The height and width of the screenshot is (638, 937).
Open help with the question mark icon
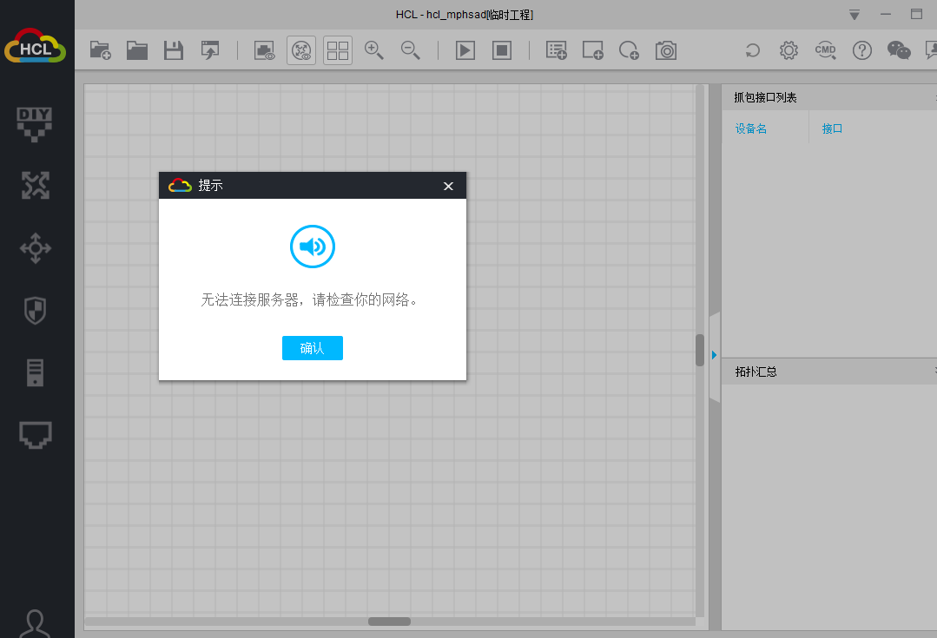(x=861, y=50)
